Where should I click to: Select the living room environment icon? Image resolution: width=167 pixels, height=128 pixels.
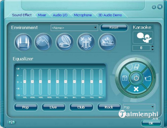(x=23, y=42)
